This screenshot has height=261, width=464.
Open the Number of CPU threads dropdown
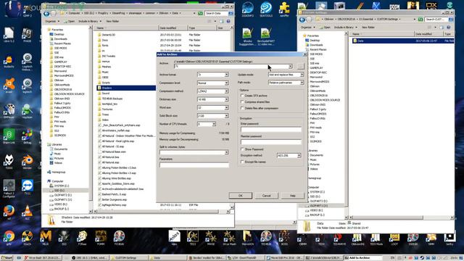[x=207, y=124]
